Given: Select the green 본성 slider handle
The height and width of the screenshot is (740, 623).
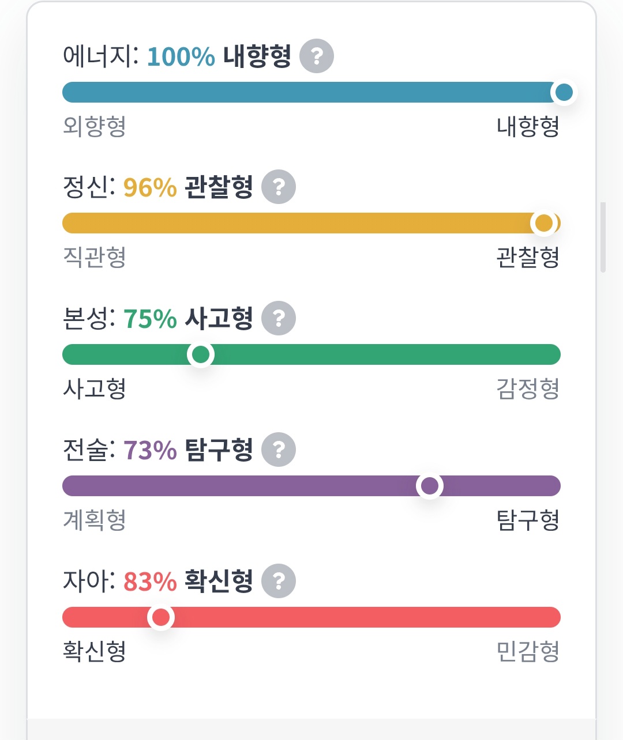Looking at the screenshot, I should (x=201, y=354).
